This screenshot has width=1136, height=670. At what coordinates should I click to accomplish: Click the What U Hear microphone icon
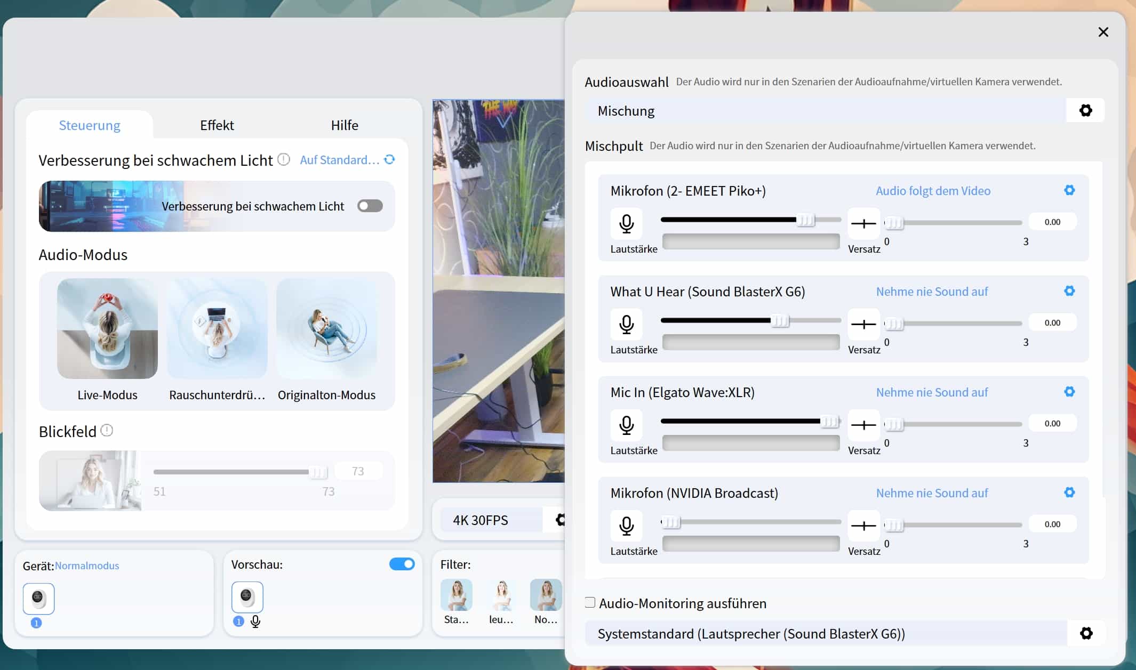pyautogui.click(x=626, y=324)
